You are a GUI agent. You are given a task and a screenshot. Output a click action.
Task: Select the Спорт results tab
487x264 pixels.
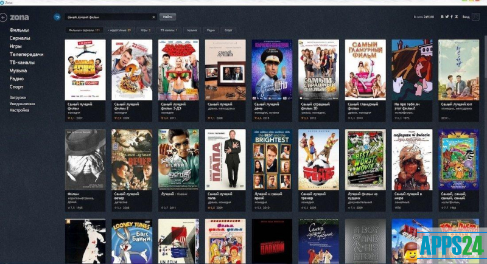[228, 30]
